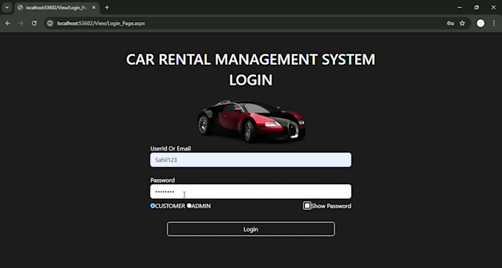Click the Login button

[251, 229]
